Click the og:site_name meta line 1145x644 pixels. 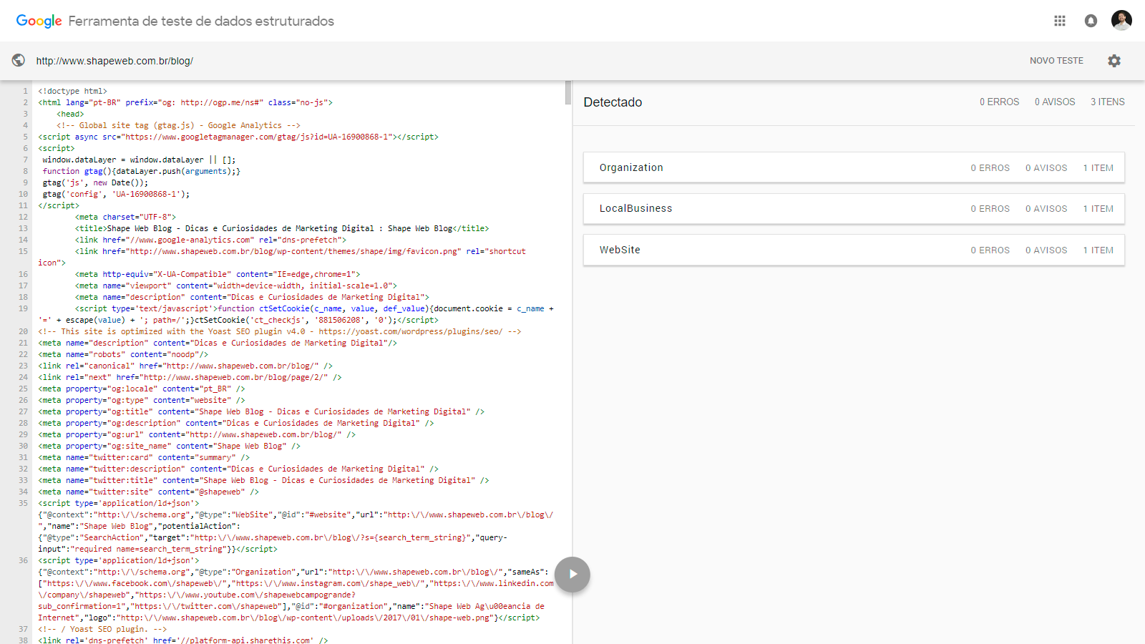click(x=169, y=446)
